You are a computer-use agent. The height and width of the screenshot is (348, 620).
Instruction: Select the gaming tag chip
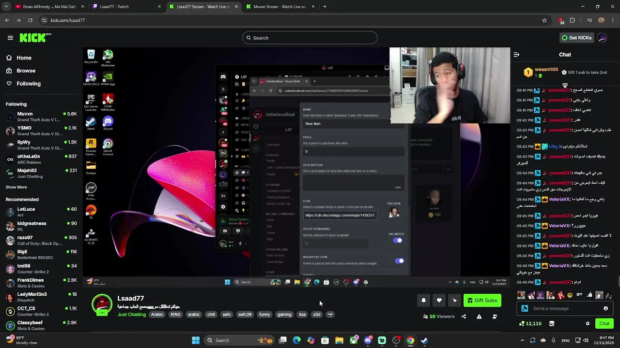click(284, 315)
